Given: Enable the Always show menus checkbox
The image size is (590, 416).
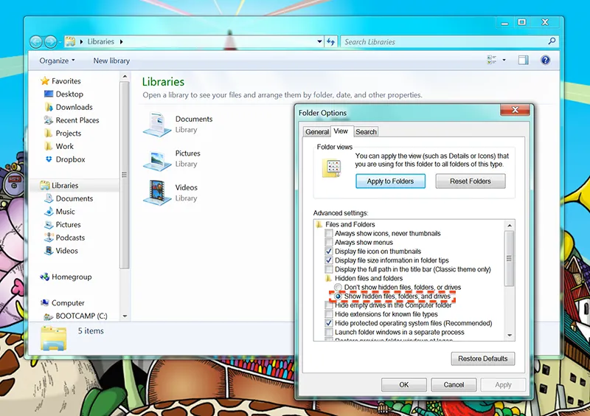Looking at the screenshot, I should 329,243.
